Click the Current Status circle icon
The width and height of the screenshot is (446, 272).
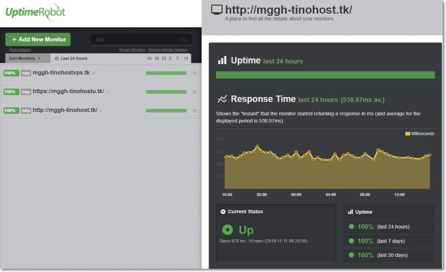tap(223, 212)
